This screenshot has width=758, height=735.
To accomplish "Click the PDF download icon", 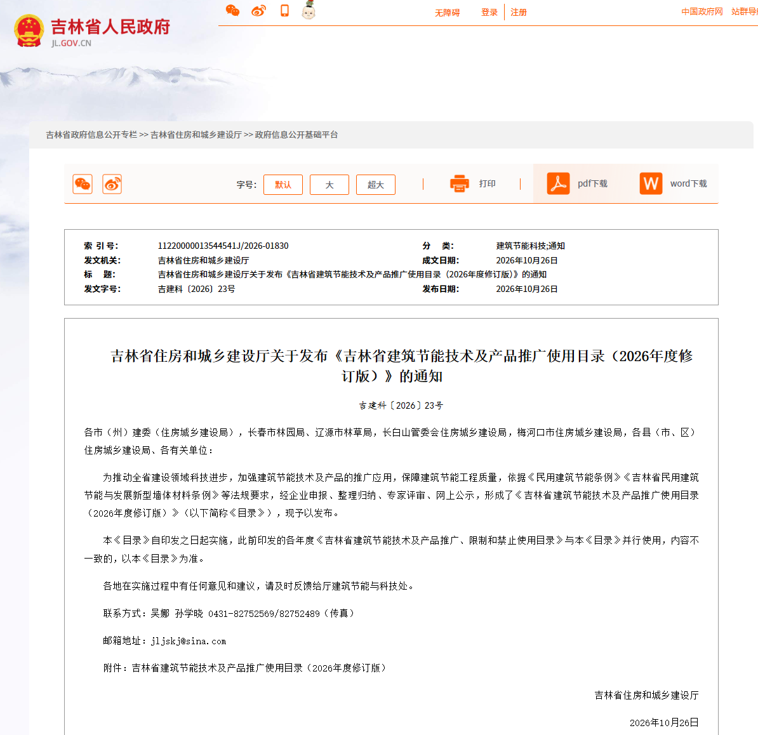I will pyautogui.click(x=559, y=183).
